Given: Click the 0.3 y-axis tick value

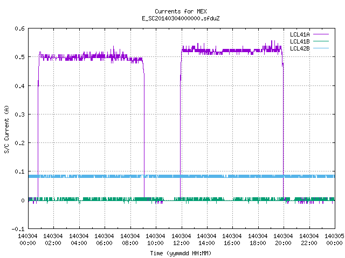Looking at the screenshot, I should pos(19,114).
